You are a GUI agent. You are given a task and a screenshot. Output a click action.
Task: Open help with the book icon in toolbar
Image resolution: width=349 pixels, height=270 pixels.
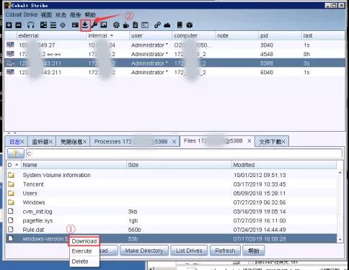[180, 25]
